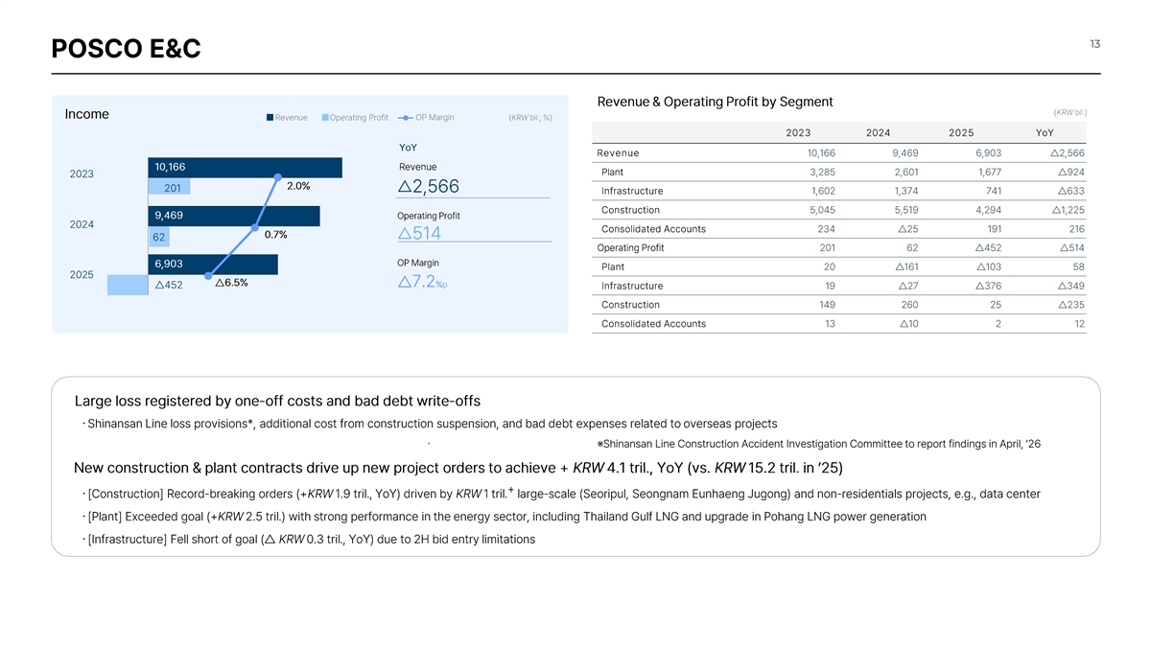Select the Construction revenue row label showing 5,045
Screen dimensions: 1151x647
[x=630, y=210]
